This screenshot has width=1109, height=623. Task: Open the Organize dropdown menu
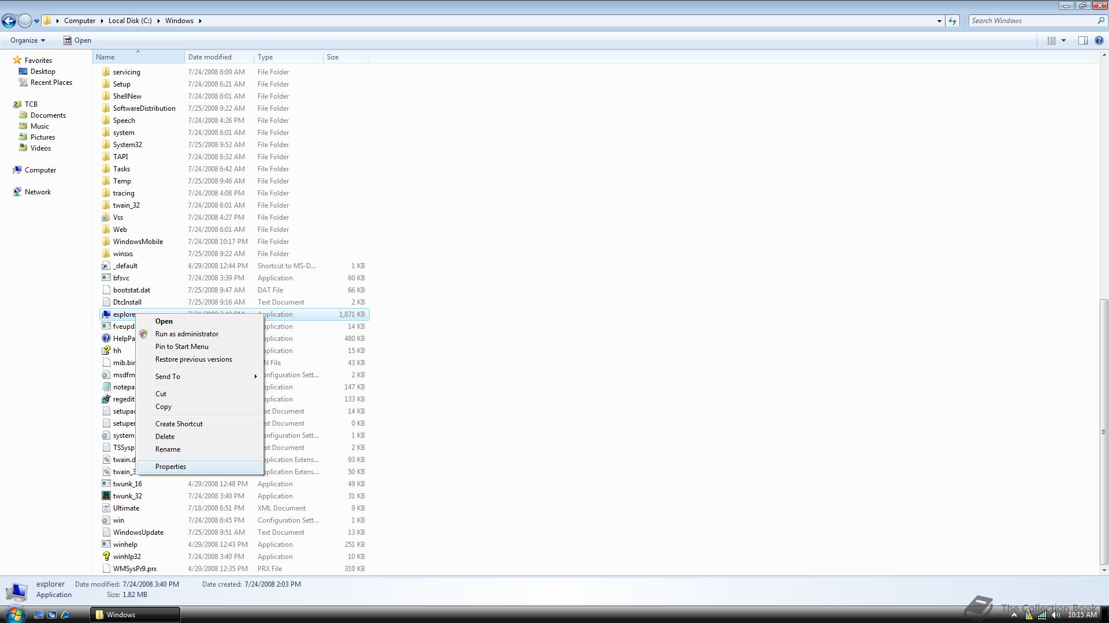pyautogui.click(x=27, y=40)
